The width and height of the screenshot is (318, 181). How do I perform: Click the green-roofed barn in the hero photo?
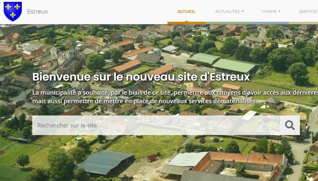[x=223, y=63]
